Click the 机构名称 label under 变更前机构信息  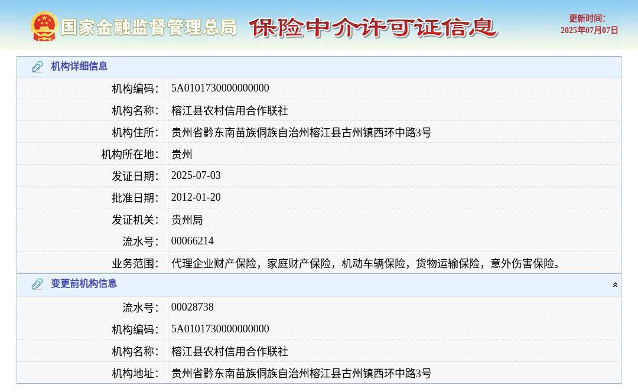[135, 351]
